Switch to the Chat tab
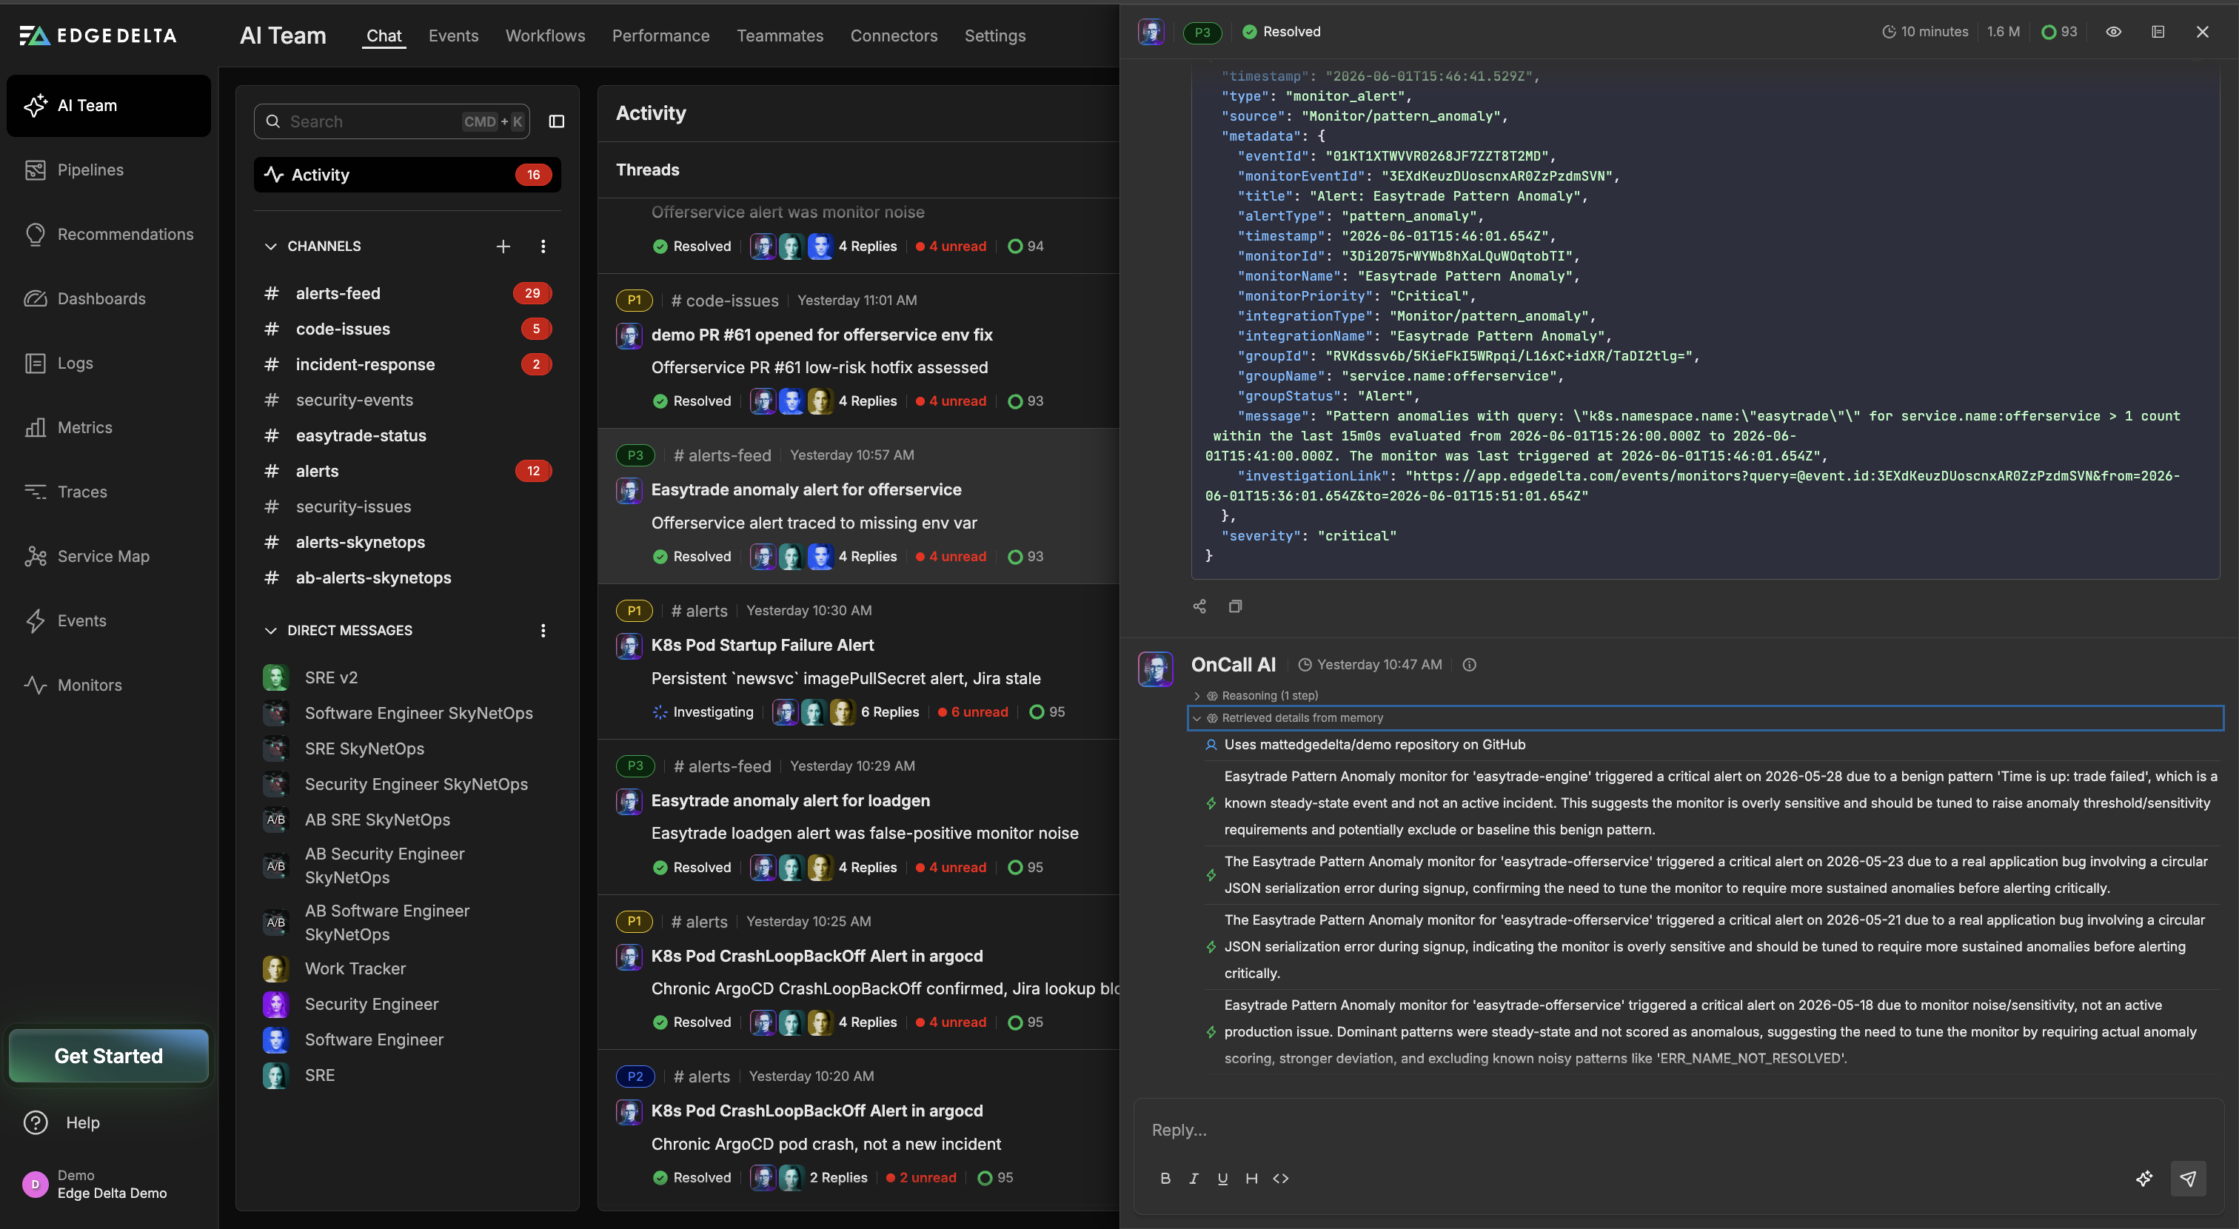This screenshot has width=2239, height=1229. pyautogui.click(x=384, y=36)
